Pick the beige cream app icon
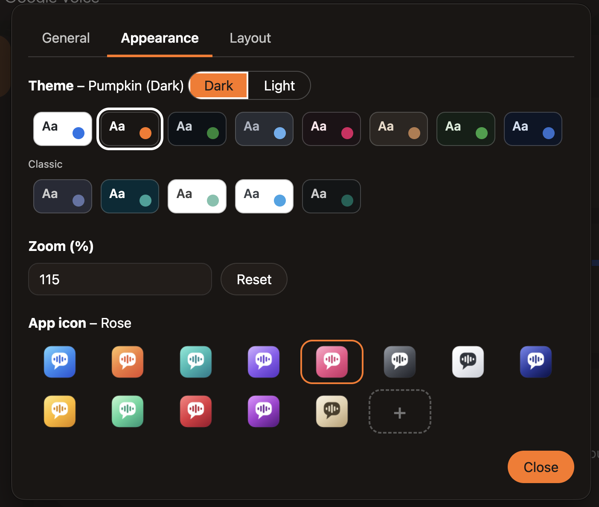The width and height of the screenshot is (599, 507). coord(332,411)
